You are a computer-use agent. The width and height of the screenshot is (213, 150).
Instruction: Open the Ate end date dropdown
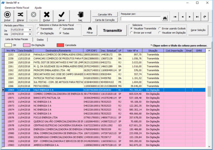[30, 34]
